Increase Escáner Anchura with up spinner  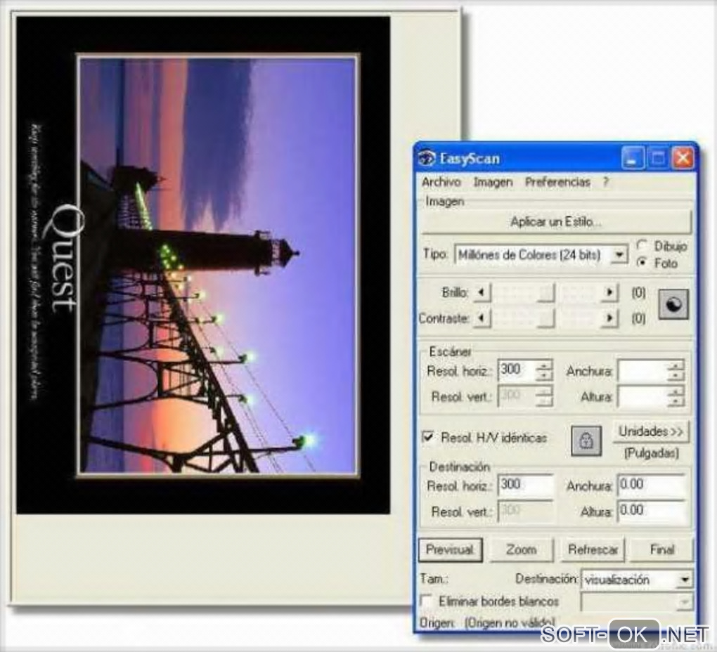676,365
